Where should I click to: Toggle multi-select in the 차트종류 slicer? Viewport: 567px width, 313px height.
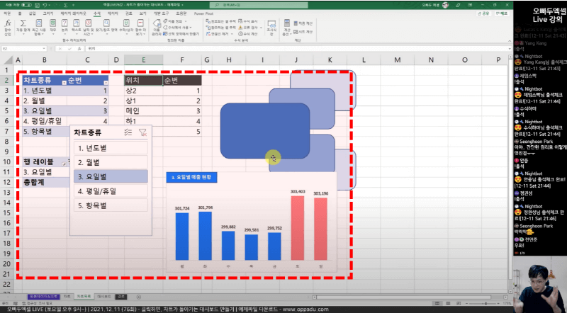[128, 132]
